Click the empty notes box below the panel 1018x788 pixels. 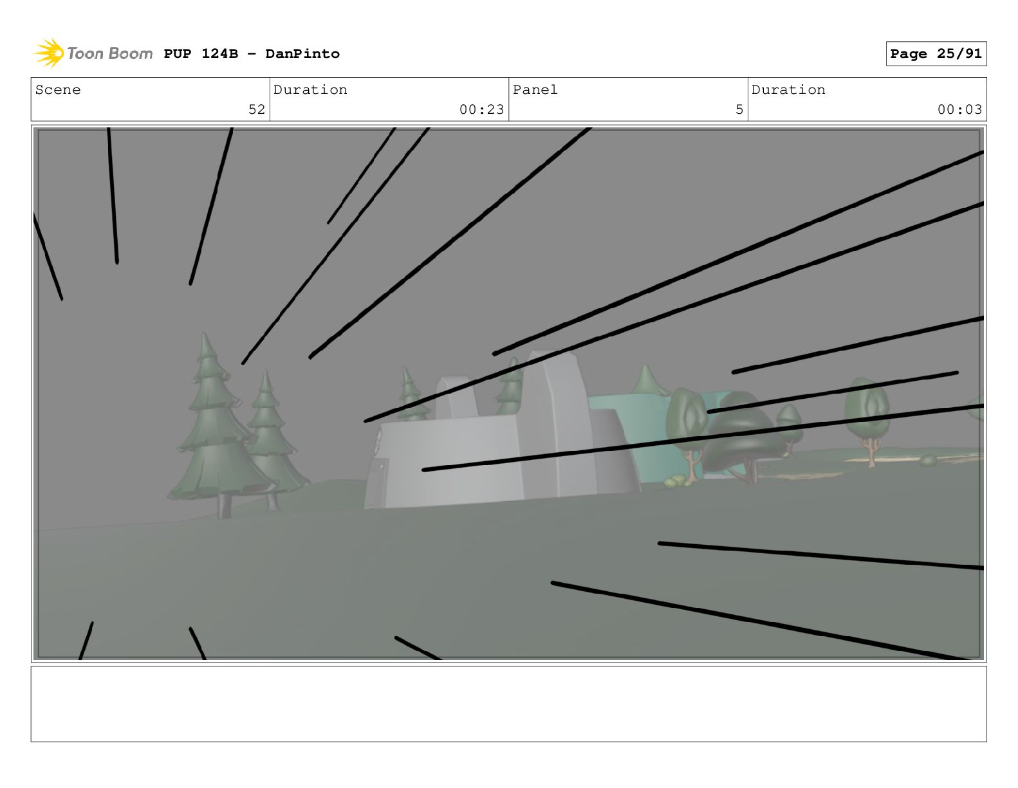click(x=508, y=704)
